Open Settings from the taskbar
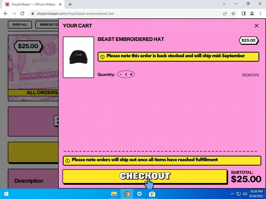 (139, 194)
